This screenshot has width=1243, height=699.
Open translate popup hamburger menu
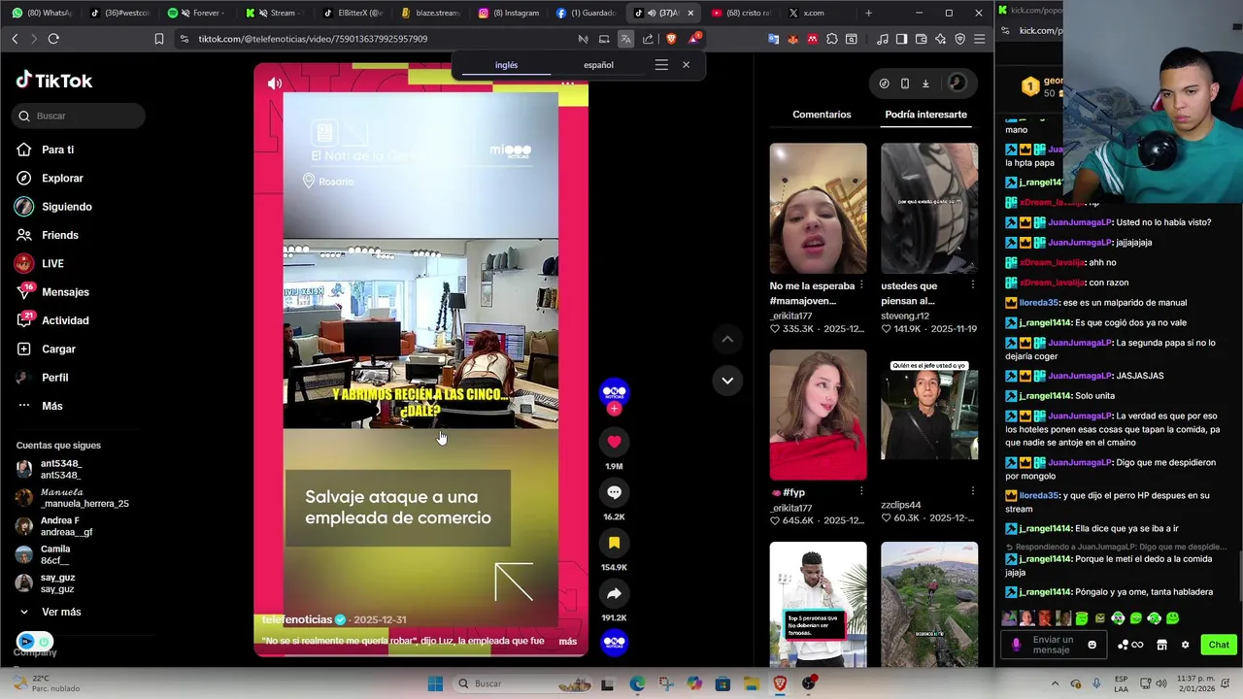(661, 65)
